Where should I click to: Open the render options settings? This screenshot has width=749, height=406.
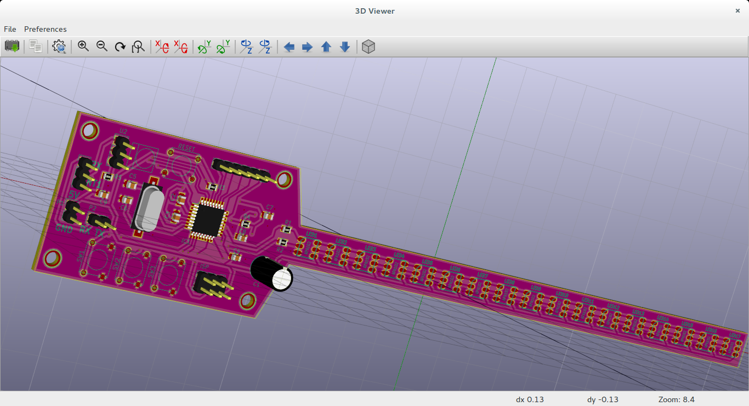click(x=59, y=47)
